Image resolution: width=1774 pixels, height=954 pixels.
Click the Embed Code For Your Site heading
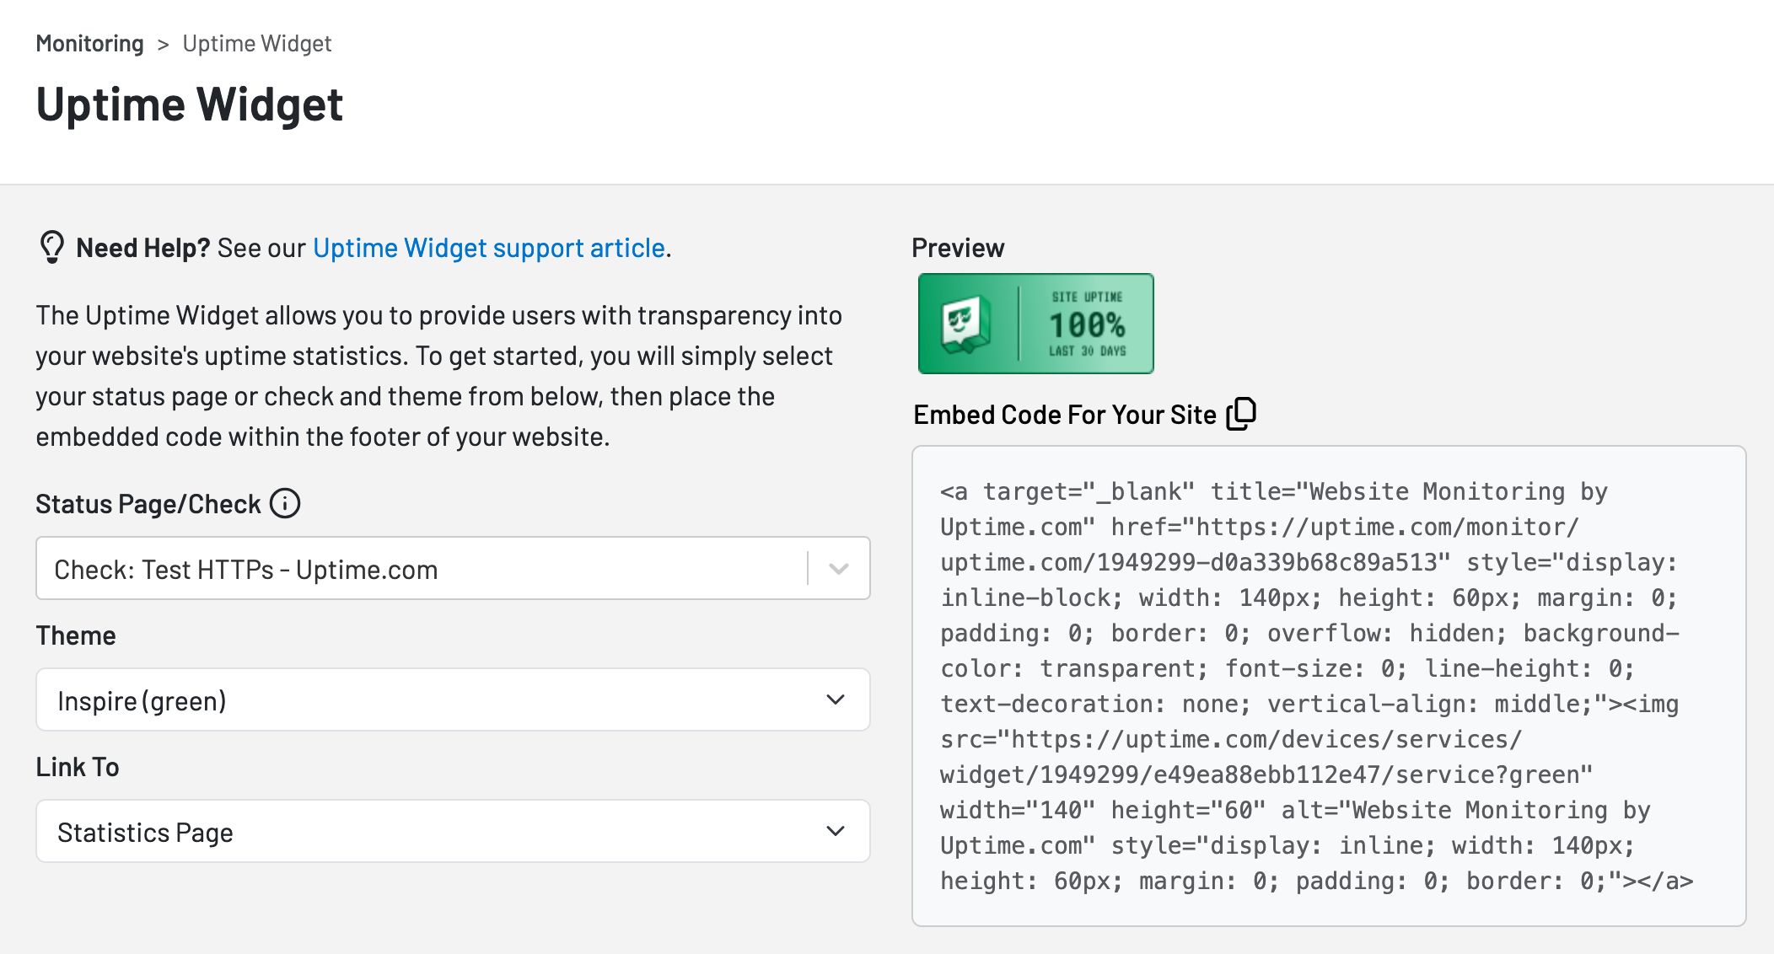(1065, 415)
